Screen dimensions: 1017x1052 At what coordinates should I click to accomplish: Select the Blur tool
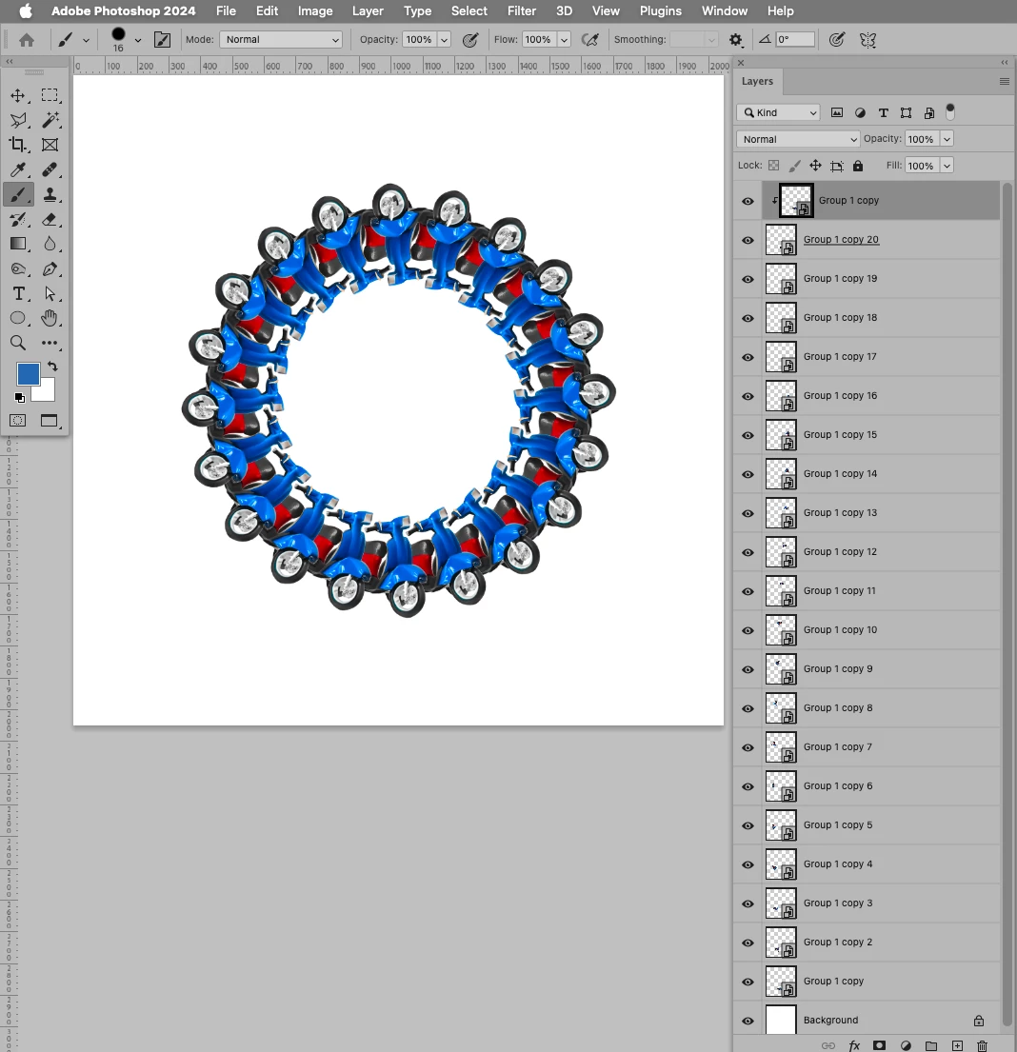(x=50, y=245)
